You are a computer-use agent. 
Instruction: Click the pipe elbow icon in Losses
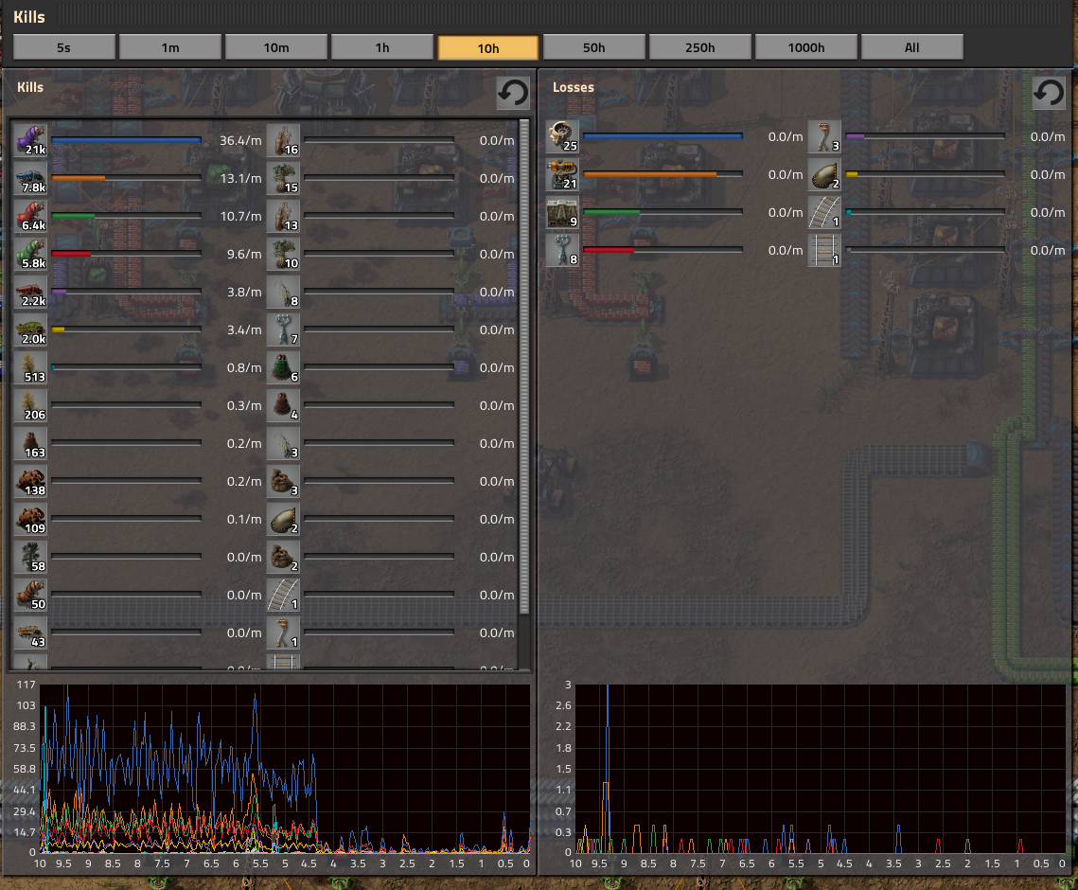click(x=824, y=137)
